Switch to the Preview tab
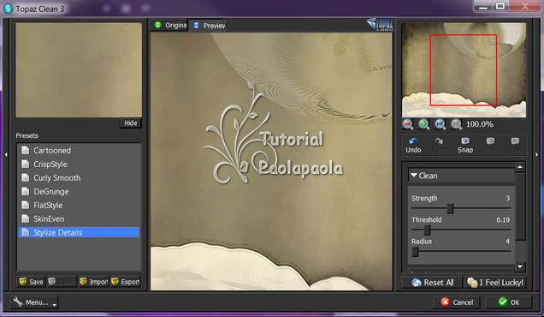Image resolution: width=544 pixels, height=317 pixels. pyautogui.click(x=208, y=26)
